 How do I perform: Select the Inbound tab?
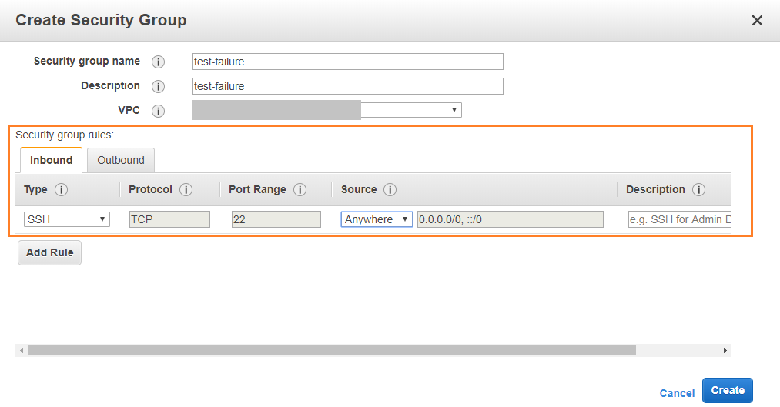[x=51, y=160]
